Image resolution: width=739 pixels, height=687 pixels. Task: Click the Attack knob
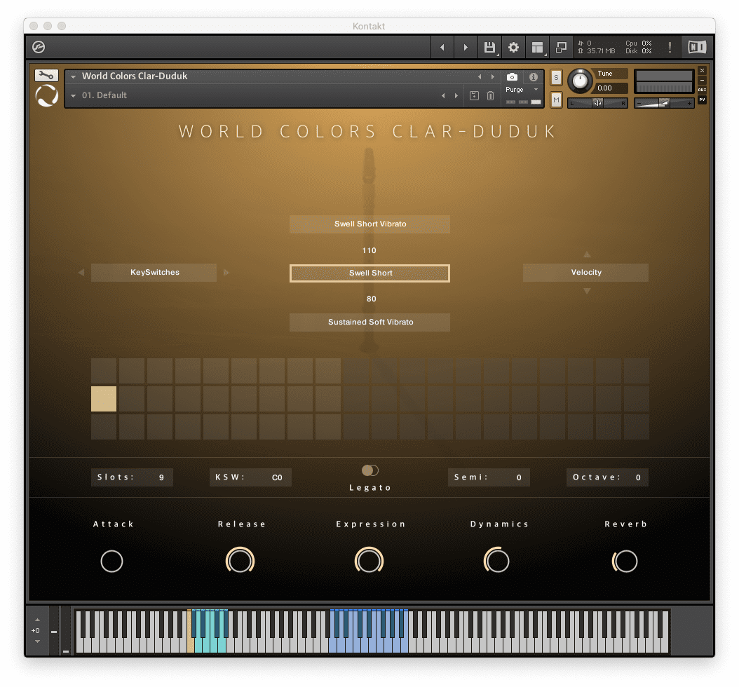pos(111,562)
